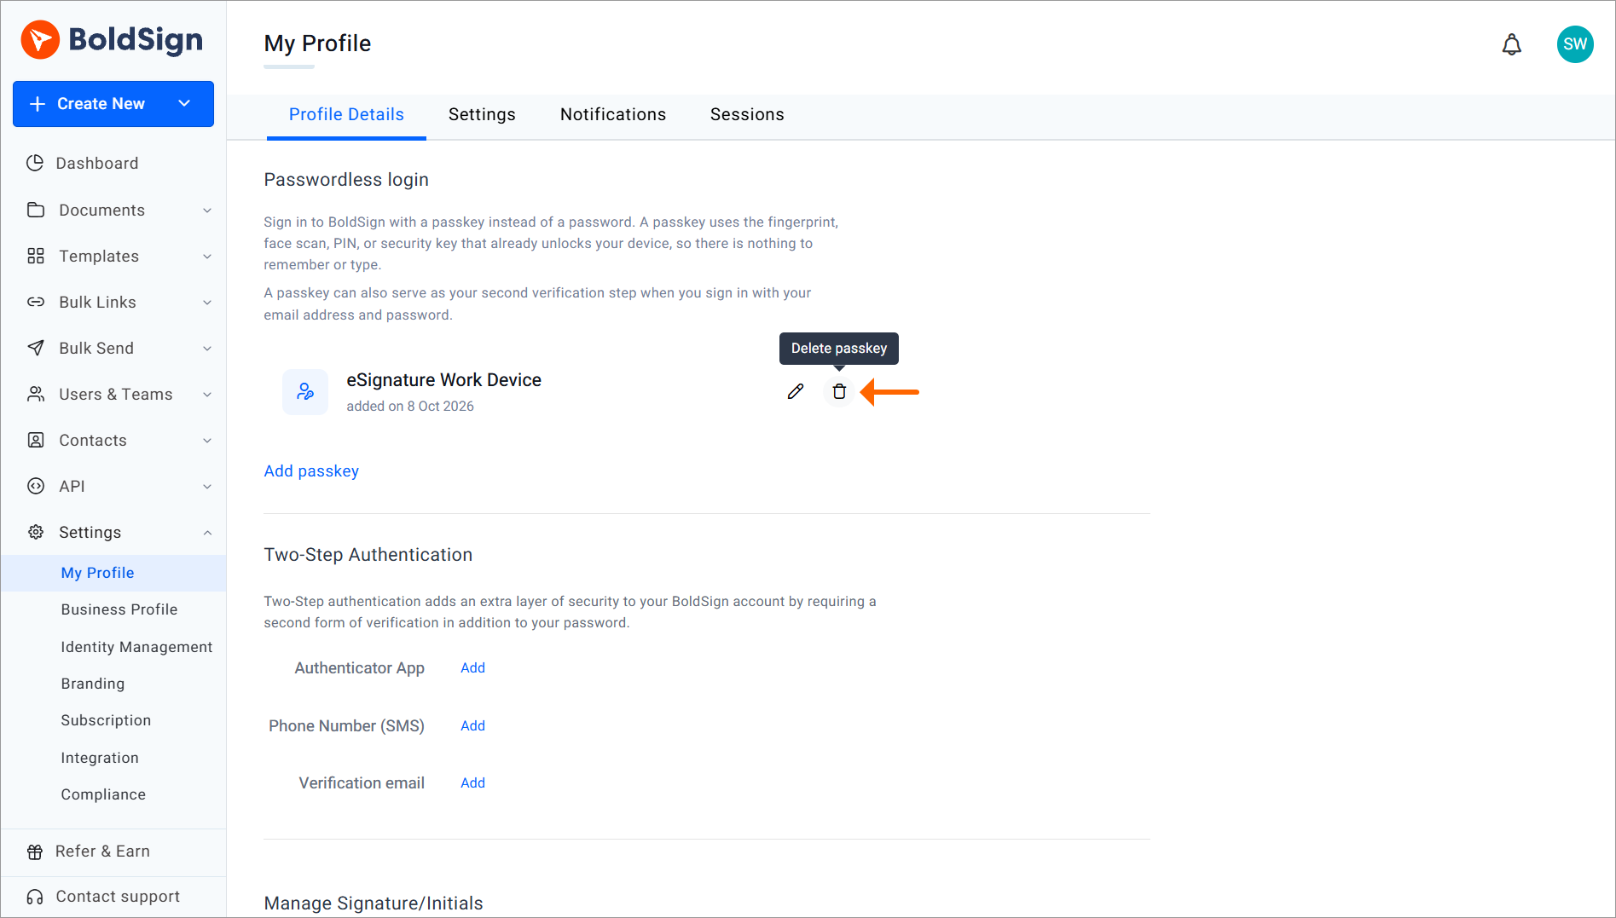Screen dimensions: 1616x918
Task: Add an Authenticator App
Action: point(472,667)
